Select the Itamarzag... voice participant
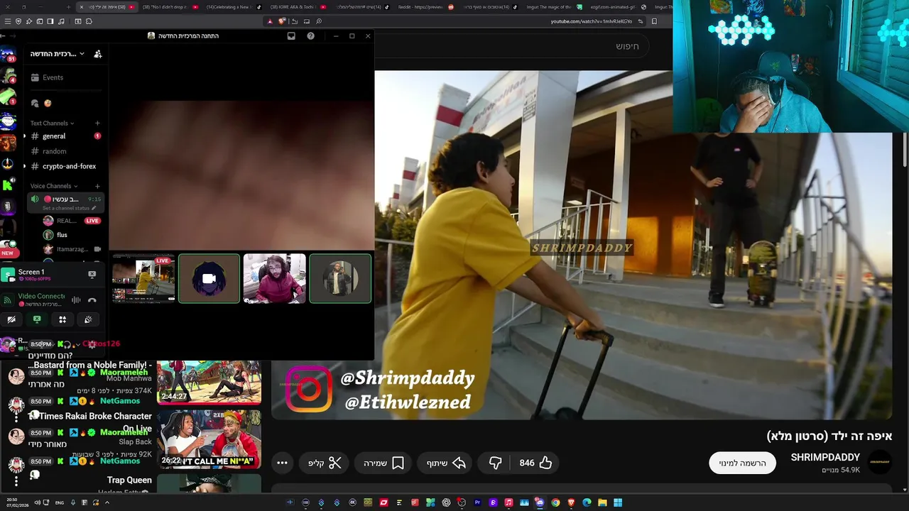The height and width of the screenshot is (511, 909). pyautogui.click(x=71, y=249)
